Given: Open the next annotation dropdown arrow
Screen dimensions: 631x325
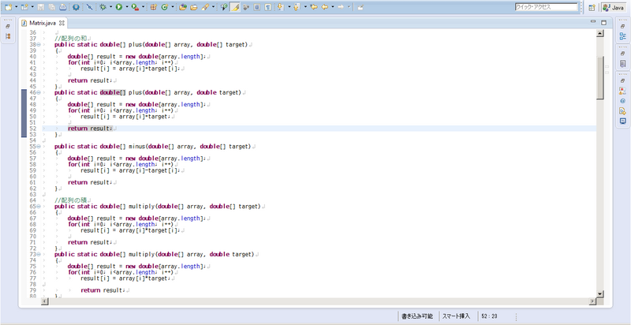Looking at the screenshot, I should click(289, 7).
